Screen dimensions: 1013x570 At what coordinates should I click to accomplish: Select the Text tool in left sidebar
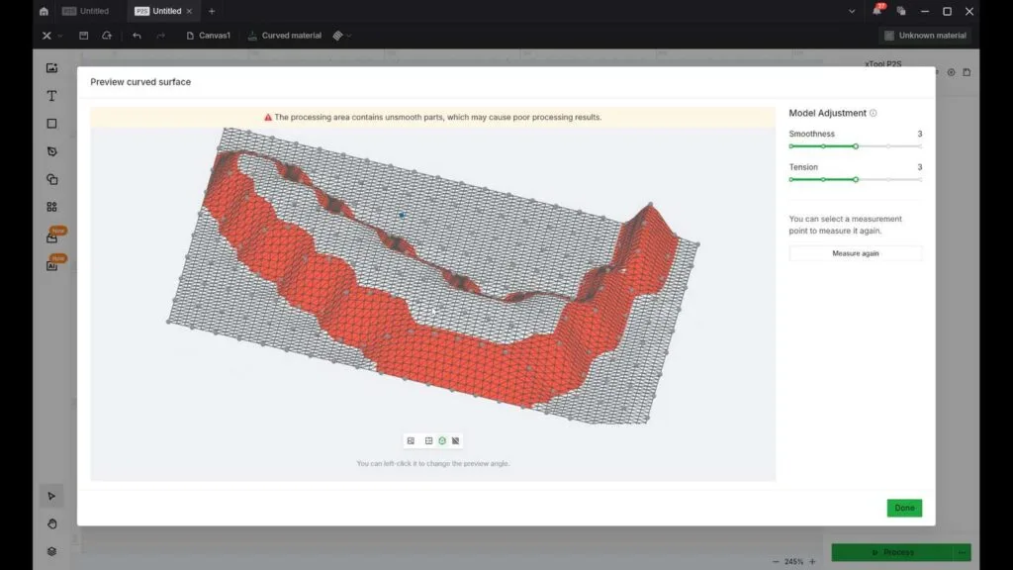point(51,96)
